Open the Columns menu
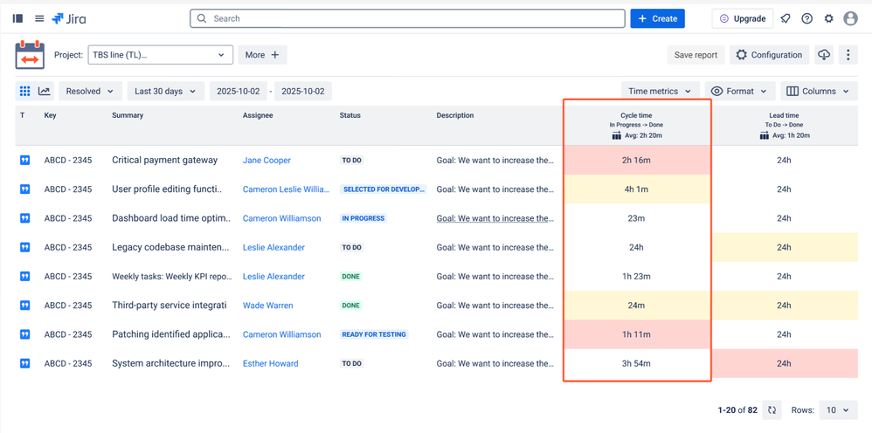The width and height of the screenshot is (872, 433). click(x=817, y=91)
